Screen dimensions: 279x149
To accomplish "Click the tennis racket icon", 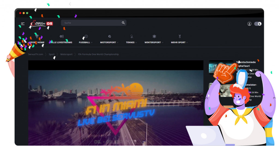I will [x=132, y=36].
